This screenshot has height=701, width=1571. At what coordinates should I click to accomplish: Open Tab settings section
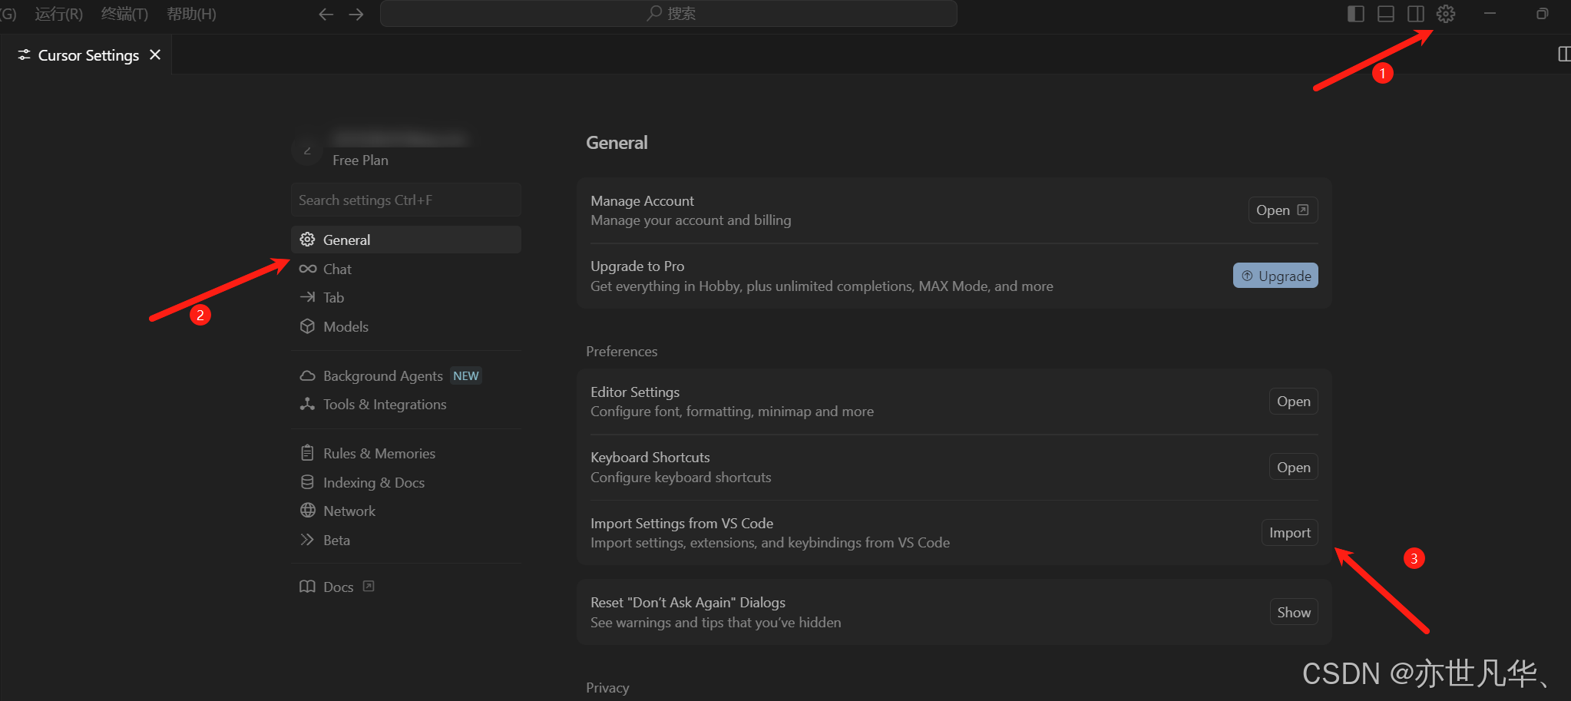[405, 297]
